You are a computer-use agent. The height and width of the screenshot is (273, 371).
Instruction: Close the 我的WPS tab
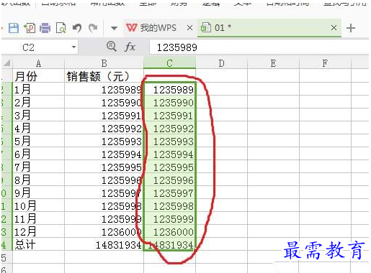(189, 28)
